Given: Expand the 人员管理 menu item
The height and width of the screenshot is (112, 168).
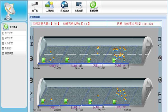Looking at the screenshot, I should click(9, 43).
